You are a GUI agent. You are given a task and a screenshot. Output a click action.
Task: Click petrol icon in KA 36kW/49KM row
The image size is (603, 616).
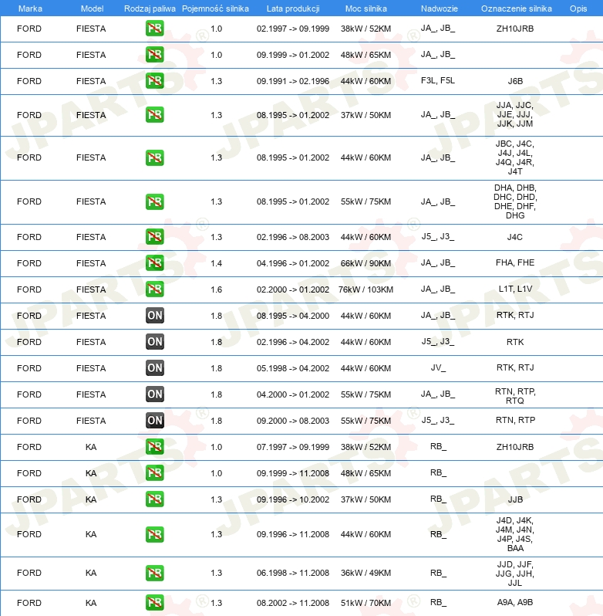(154, 573)
